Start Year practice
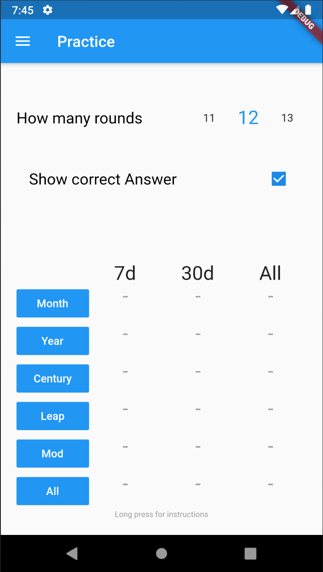This screenshot has height=572, width=323. (53, 341)
